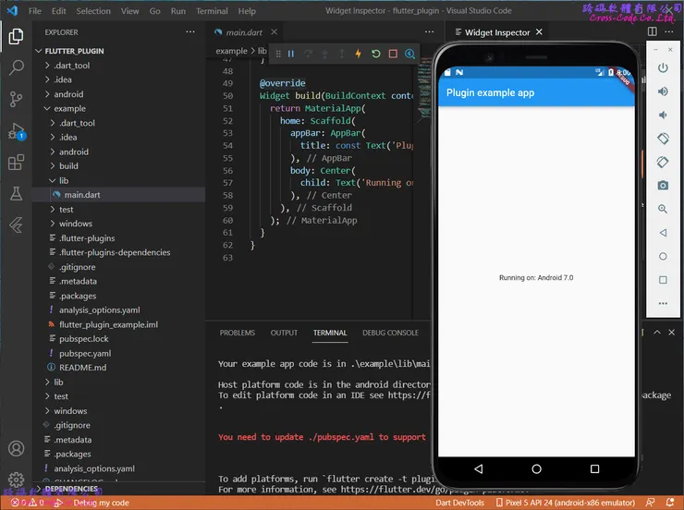Click the green restart debug button
684x510 pixels.
[375, 55]
